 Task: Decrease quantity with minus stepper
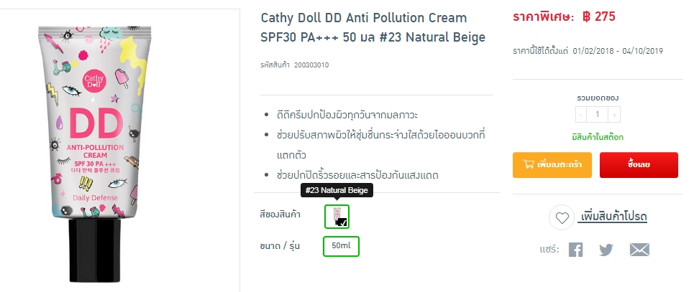tap(581, 115)
